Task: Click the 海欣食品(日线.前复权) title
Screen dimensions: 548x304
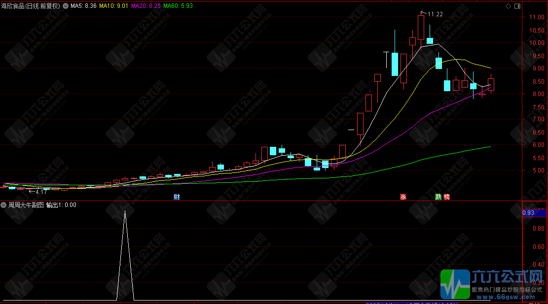Action: point(31,6)
